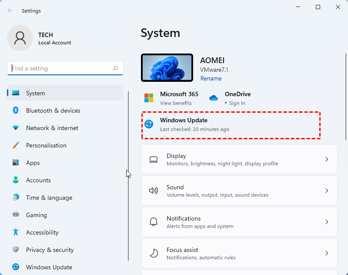The height and width of the screenshot is (275, 348).
Task: Click the Windows Update icon under Microsoft 365
Action: tap(149, 124)
